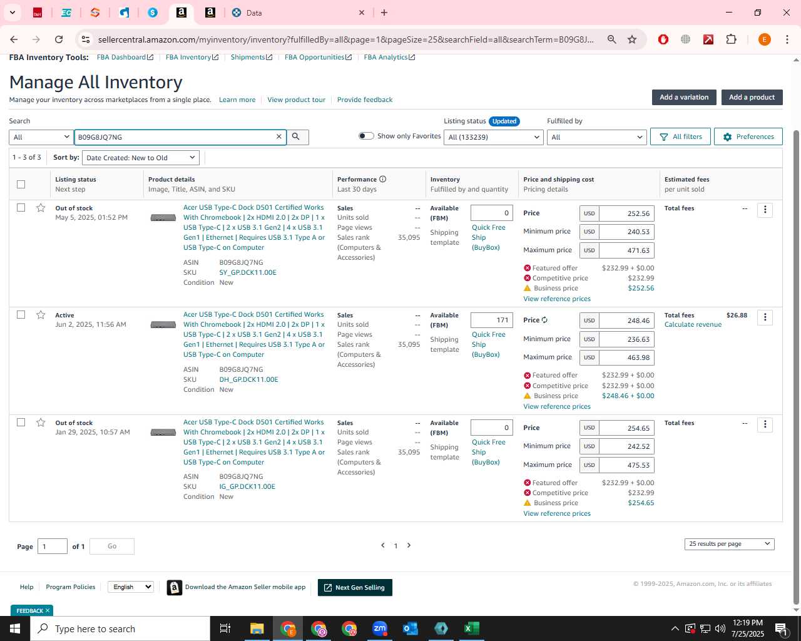Bookmark this page with the star icon

coord(632,39)
